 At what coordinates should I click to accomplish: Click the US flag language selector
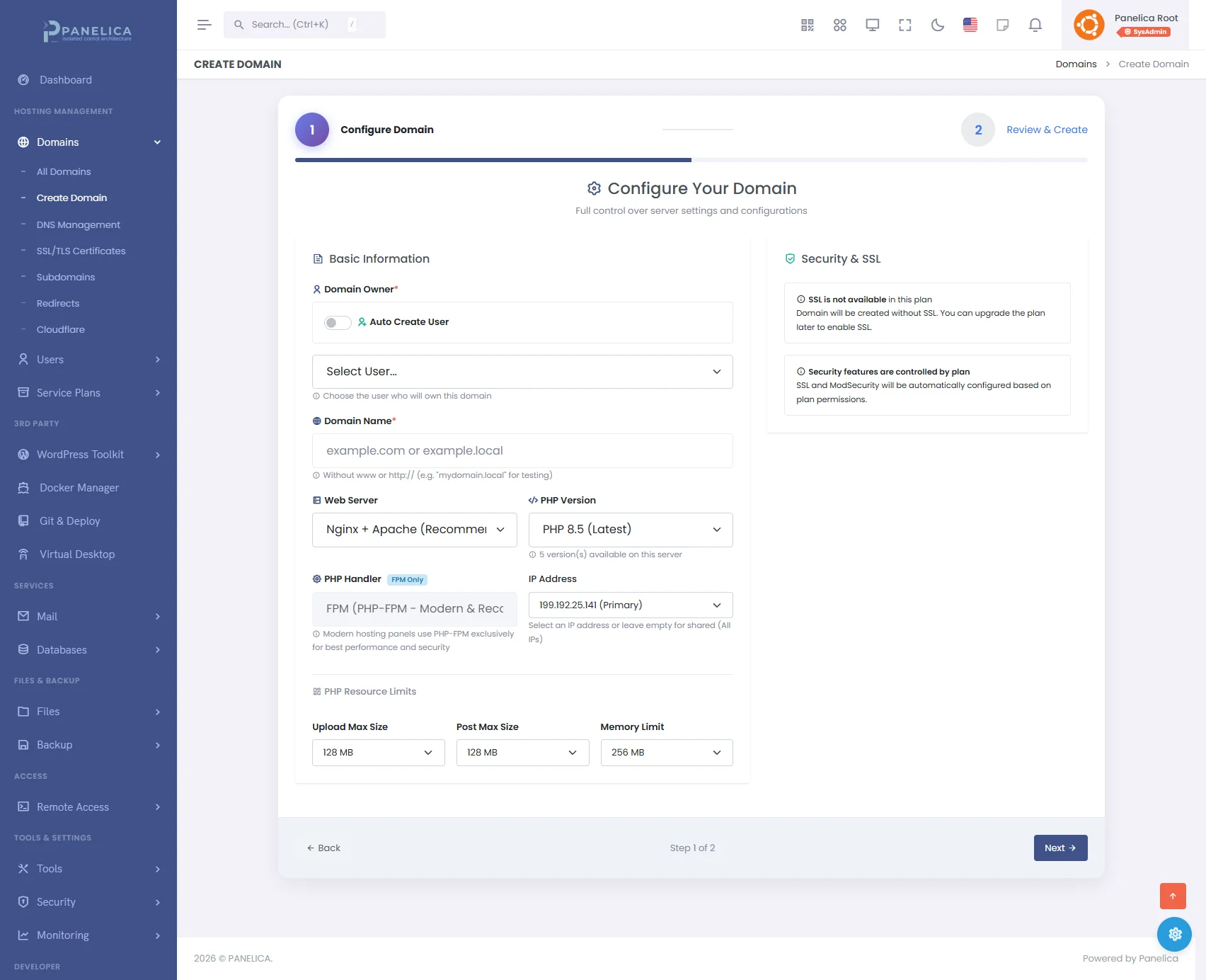(x=970, y=25)
